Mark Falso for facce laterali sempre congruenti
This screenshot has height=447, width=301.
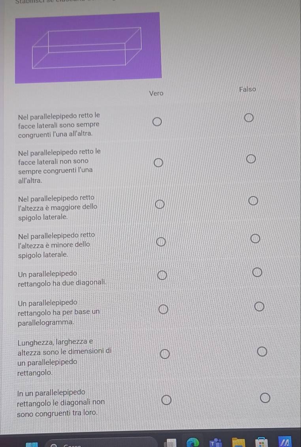pyautogui.click(x=248, y=118)
